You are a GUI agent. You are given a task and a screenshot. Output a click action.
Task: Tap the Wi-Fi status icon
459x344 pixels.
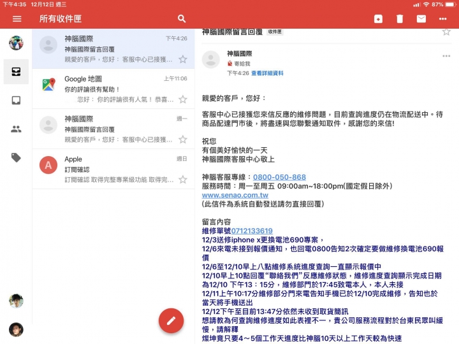[426, 4]
